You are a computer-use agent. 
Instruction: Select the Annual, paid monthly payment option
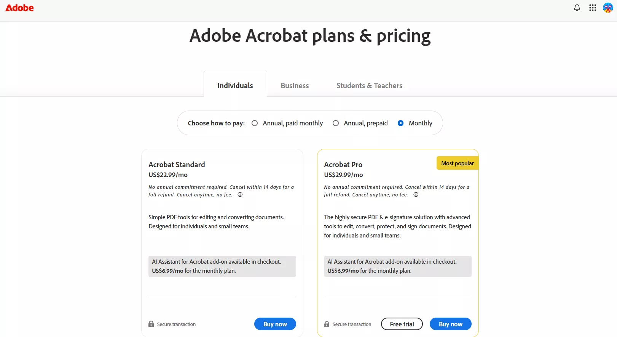tap(255, 123)
